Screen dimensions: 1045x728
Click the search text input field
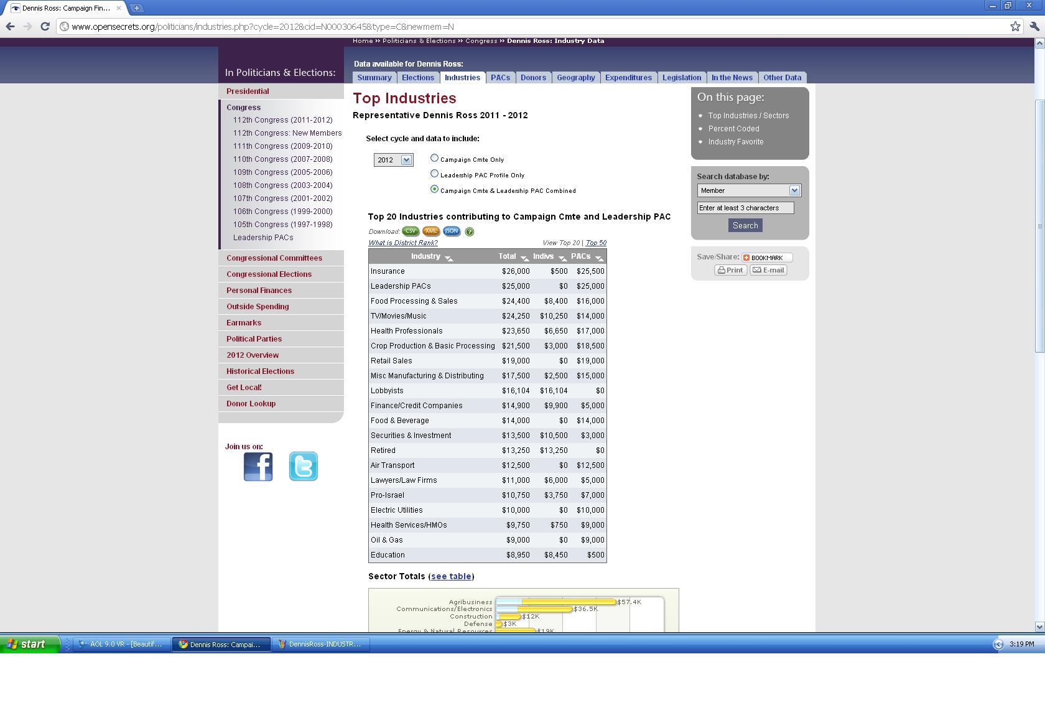click(x=745, y=208)
